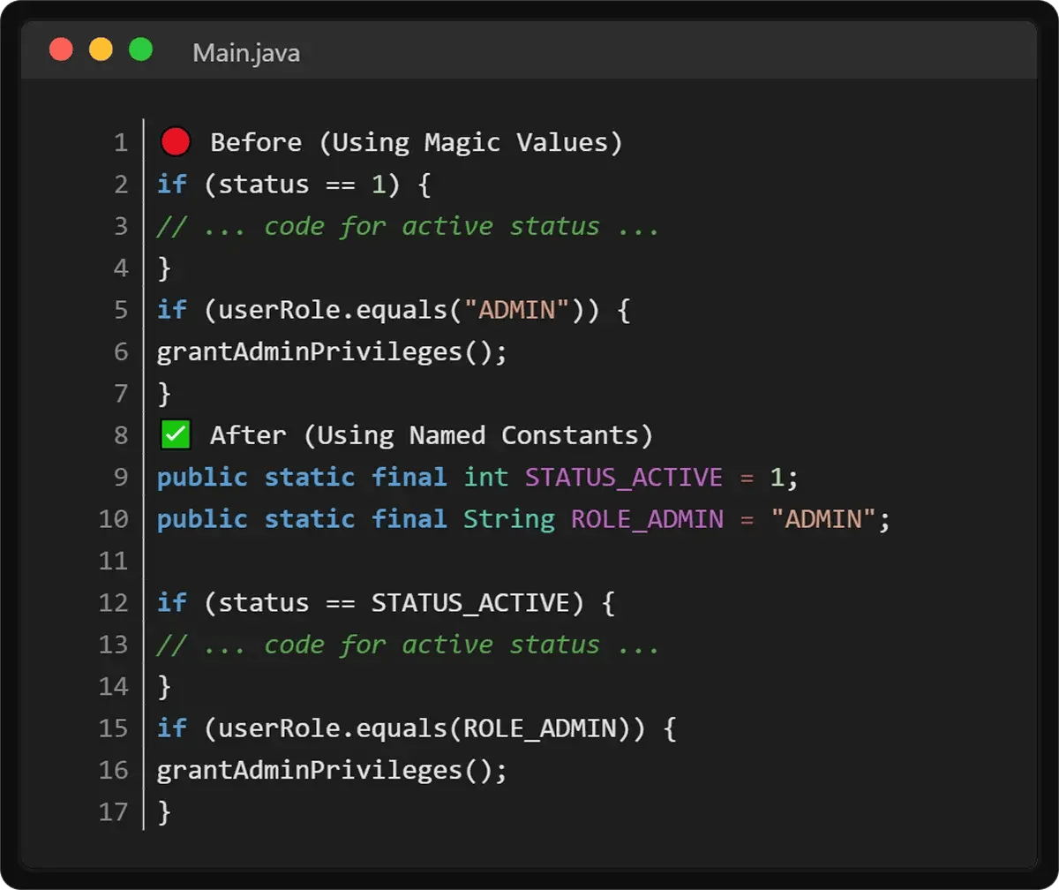Click the text "After (Using Named Constants)"
Screen dimensions: 1059x890
432,435
